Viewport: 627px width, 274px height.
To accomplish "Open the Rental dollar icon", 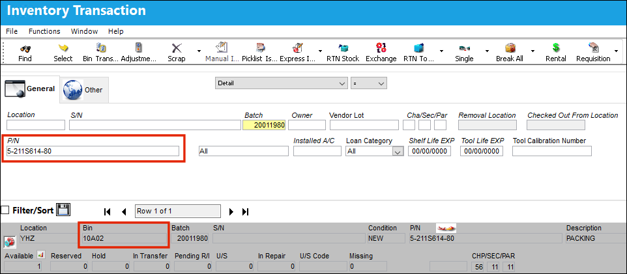I will coord(556,48).
